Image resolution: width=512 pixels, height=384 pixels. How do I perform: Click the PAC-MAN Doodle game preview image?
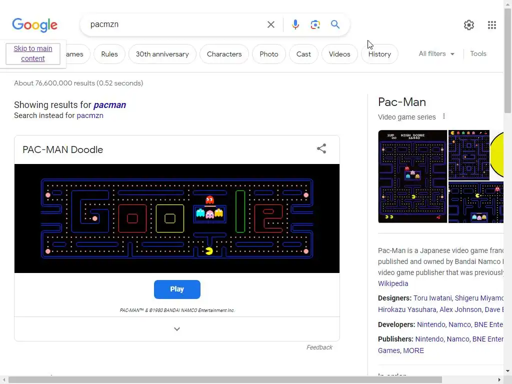point(177,218)
